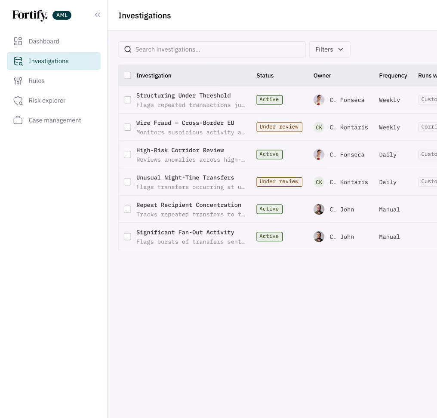Sort by the Investigation column header

[154, 76]
